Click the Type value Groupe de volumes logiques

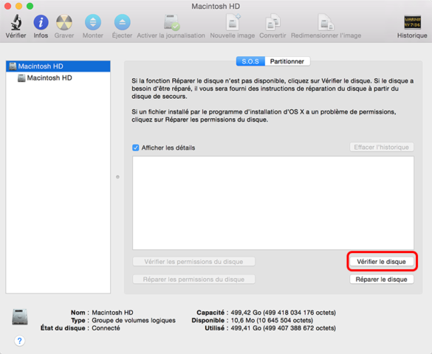point(134,320)
